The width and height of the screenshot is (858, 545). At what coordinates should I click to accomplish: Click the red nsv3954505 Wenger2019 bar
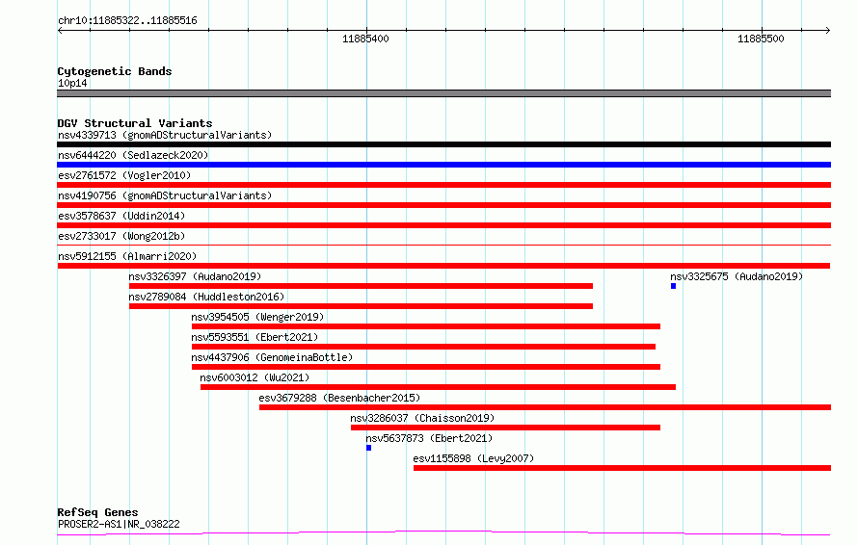point(426,326)
